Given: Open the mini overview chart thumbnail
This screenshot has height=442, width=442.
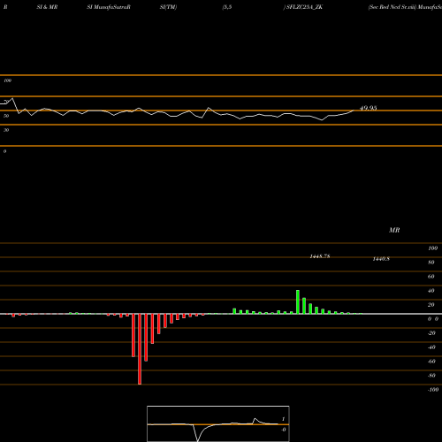Looking at the screenshot, I should point(218,423).
